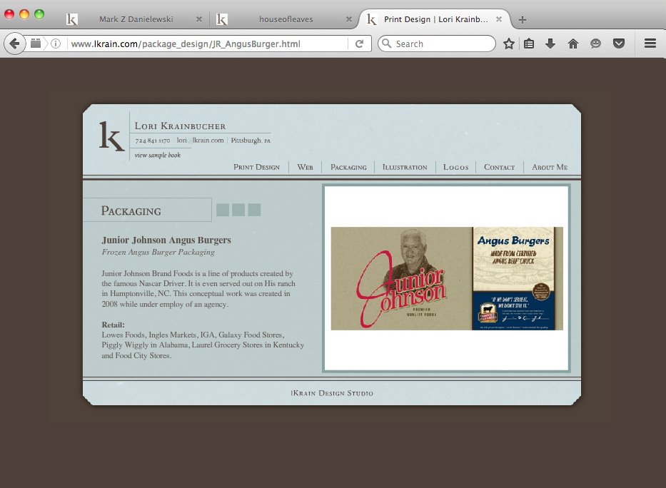Go to the browser home icon
666x488 pixels.
pos(572,44)
